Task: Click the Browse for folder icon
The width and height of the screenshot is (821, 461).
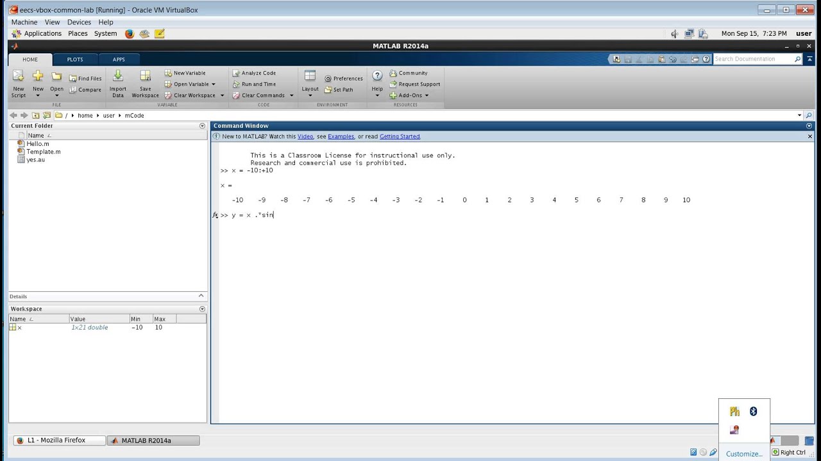Action: tap(46, 115)
